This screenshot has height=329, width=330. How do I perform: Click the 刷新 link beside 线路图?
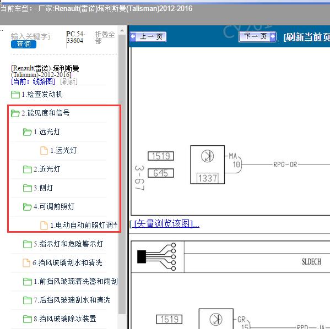(x=69, y=81)
